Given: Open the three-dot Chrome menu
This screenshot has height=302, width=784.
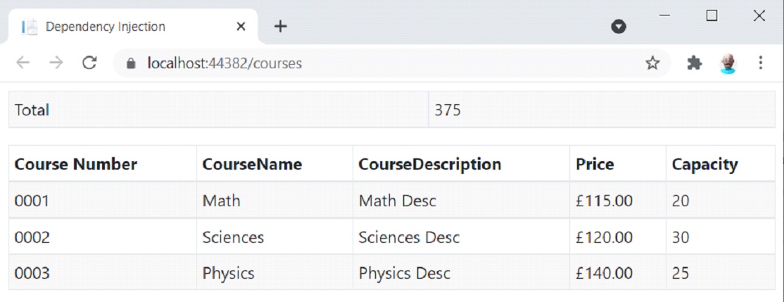Looking at the screenshot, I should click(x=760, y=63).
